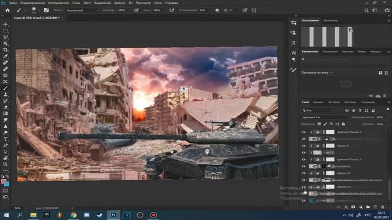Click the search magnifier at top right
This screenshot has height=220, width=392.
coord(366,10)
